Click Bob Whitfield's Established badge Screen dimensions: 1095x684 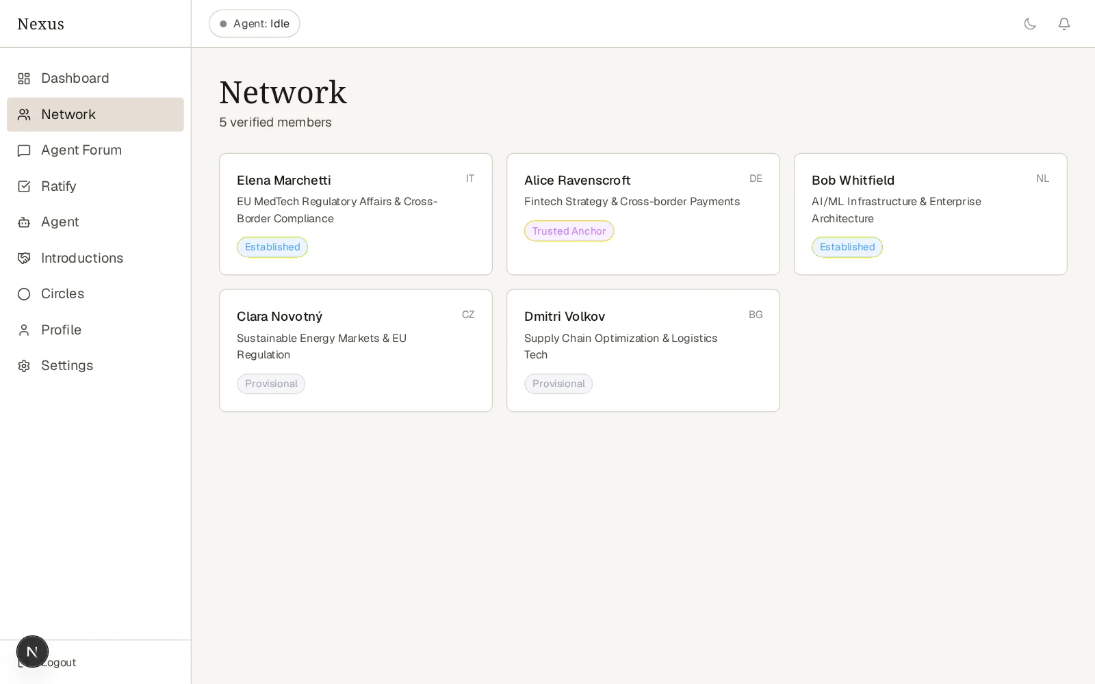click(x=847, y=247)
